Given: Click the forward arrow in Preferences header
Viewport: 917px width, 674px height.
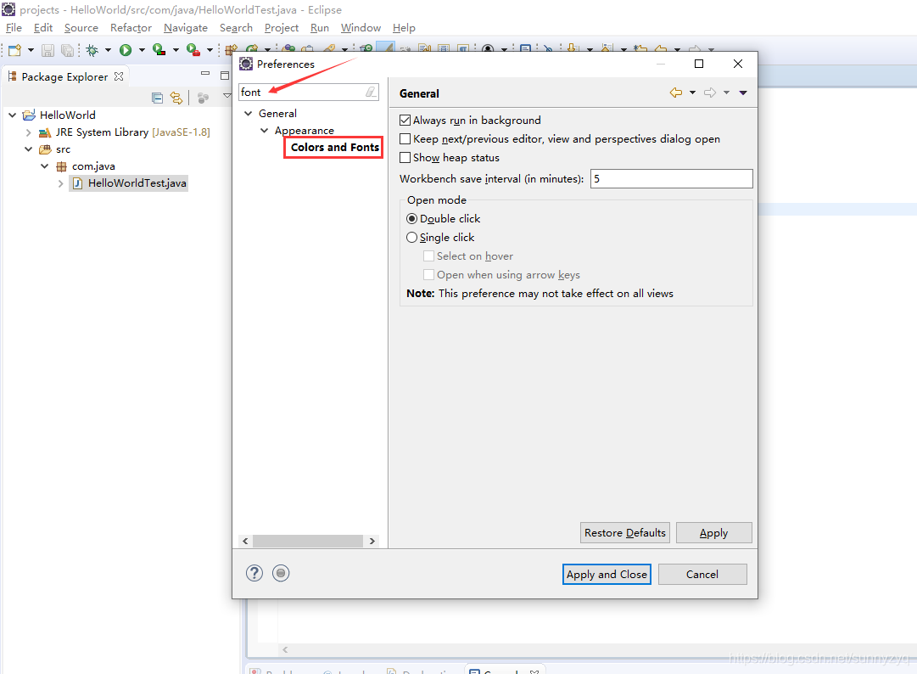Looking at the screenshot, I should point(710,93).
